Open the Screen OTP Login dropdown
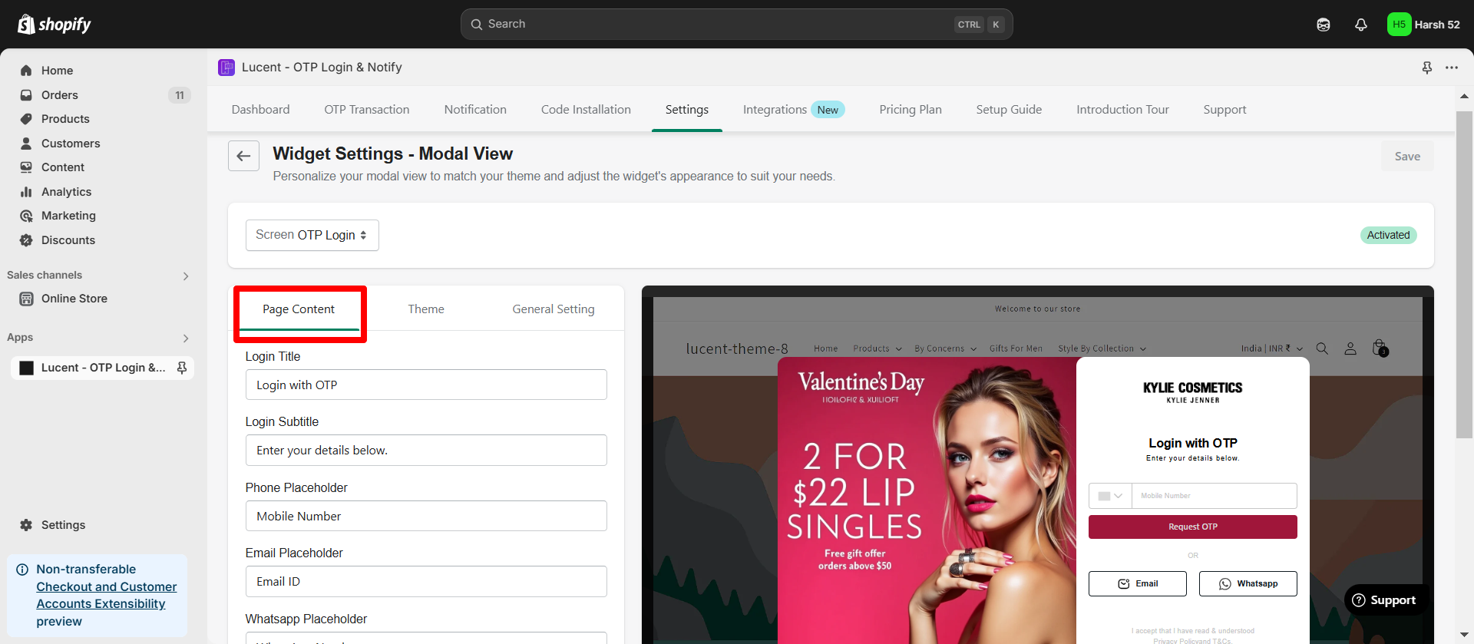Viewport: 1474px width, 644px height. click(312, 235)
